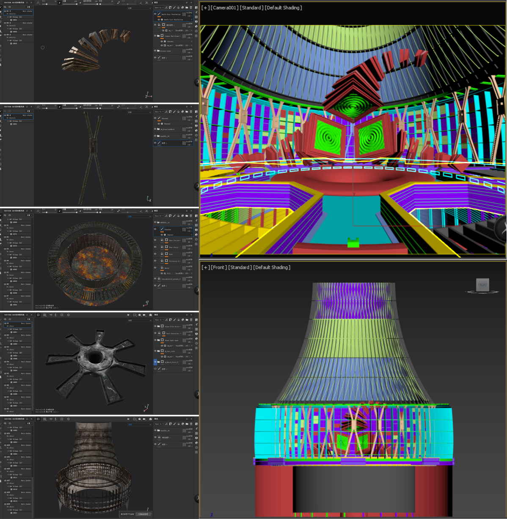The width and height of the screenshot is (507, 519).
Task: Hide the Glass Film Dirt layer in hub panel
Action: [155, 326]
